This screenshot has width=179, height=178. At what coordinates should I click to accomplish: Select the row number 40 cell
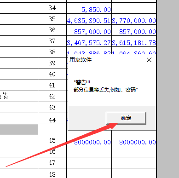52,75
